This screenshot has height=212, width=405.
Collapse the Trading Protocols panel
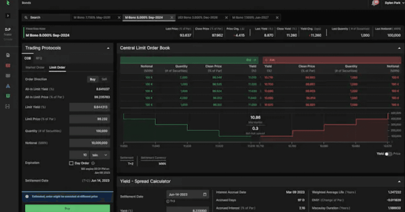108,48
